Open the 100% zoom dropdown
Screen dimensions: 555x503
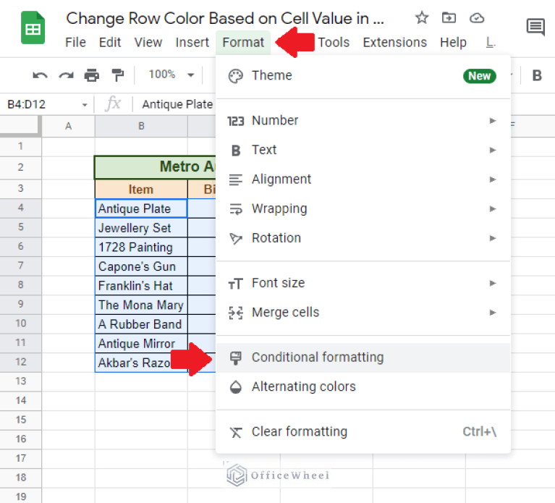click(x=171, y=75)
